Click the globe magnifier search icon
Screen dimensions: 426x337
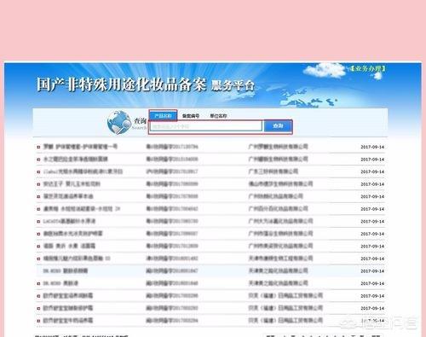(118, 123)
